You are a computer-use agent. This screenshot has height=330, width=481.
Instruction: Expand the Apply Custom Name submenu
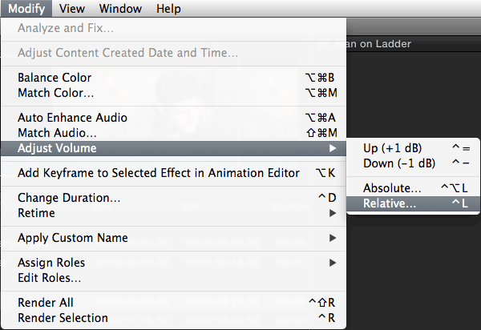click(x=72, y=238)
